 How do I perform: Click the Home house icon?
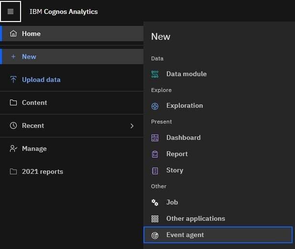(x=13, y=34)
